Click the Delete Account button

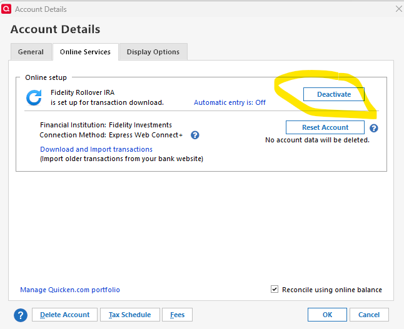[64, 315]
